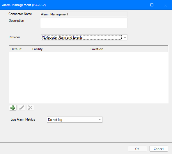Open the Provider dropdown arrow
Image resolution: width=172 pixels, height=154 pixels.
(125, 37)
